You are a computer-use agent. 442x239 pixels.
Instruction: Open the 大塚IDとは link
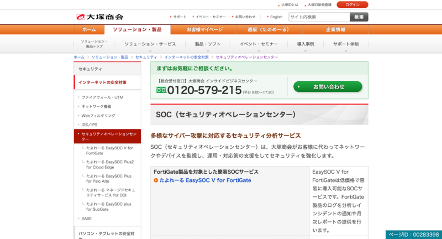289,5
